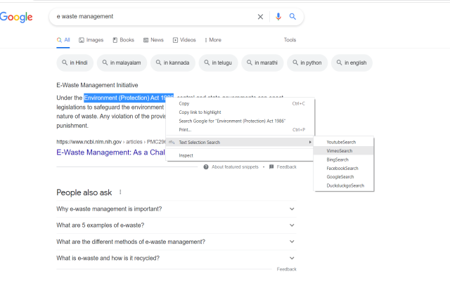
Task: Click the search box text field
Action: pos(155,17)
